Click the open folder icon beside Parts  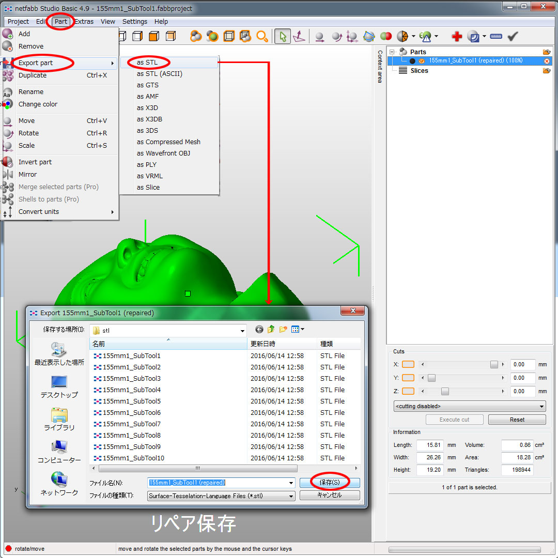[x=547, y=52]
